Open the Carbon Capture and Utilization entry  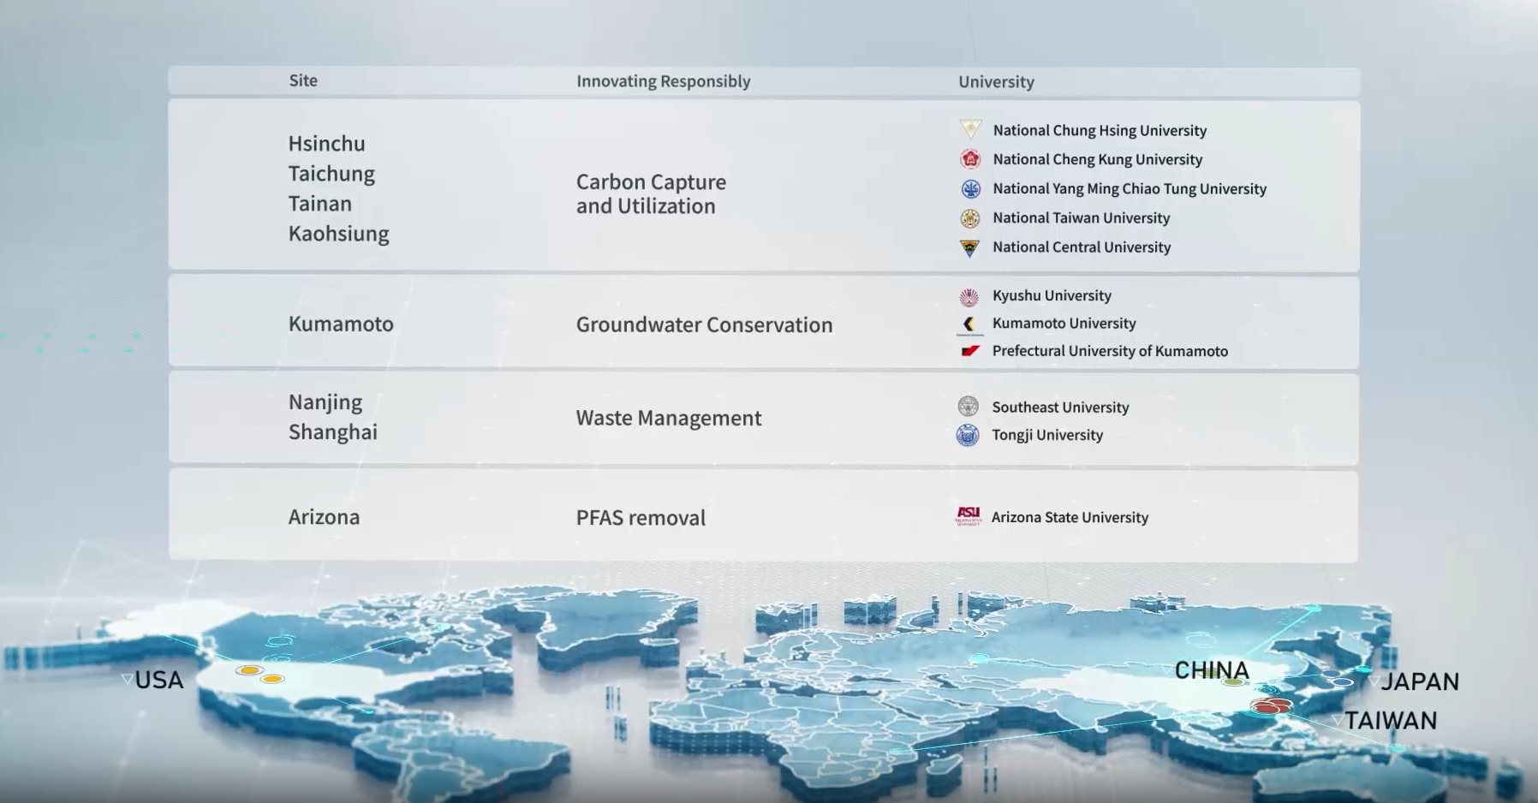pyautogui.click(x=651, y=194)
